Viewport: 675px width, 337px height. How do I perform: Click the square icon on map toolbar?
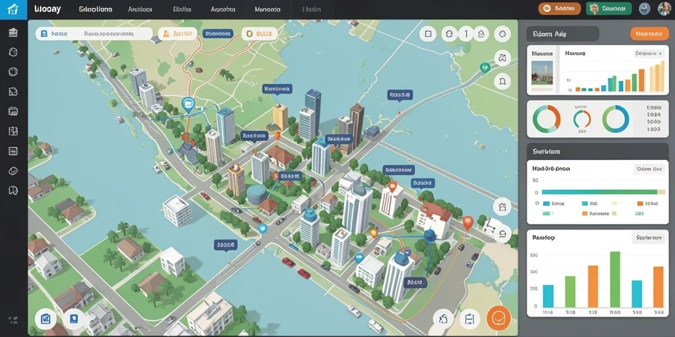[x=427, y=34]
